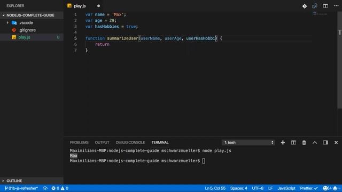
Task: Click 'node play.js' command in terminal
Action: (x=216, y=150)
